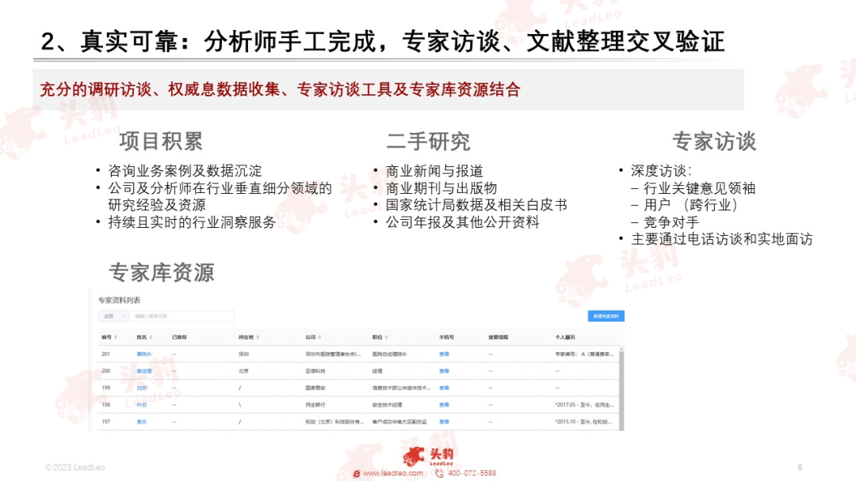Click the sort arrows beside 姓名
856x481 pixels.
[x=151, y=337]
